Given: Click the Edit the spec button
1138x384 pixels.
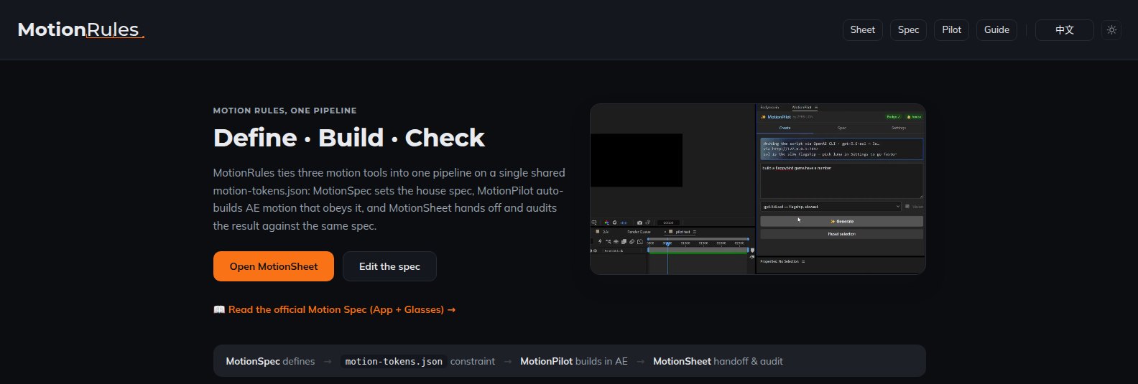Looking at the screenshot, I should 389,266.
